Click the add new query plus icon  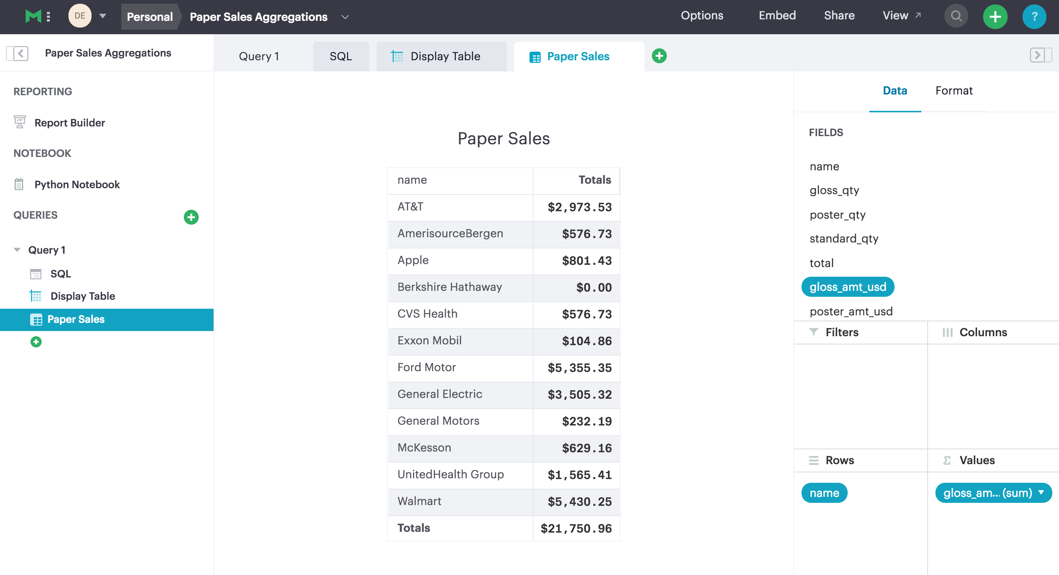click(x=191, y=216)
